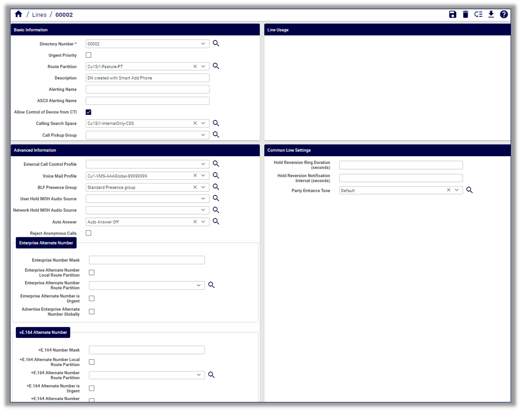Navigate back via the Lines breadcrumb link

click(x=39, y=15)
